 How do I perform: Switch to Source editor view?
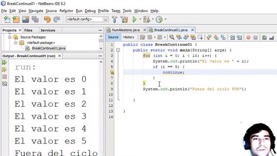point(113,37)
